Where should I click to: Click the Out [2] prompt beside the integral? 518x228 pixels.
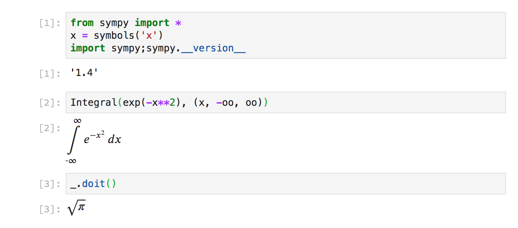50,129
